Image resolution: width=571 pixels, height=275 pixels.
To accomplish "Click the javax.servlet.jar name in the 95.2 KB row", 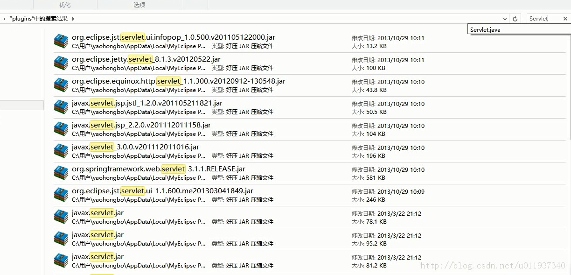I will [98, 234].
